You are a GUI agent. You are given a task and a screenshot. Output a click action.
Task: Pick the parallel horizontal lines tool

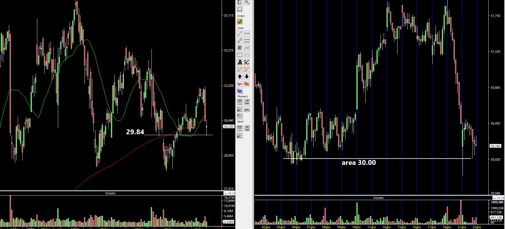[x=247, y=41]
